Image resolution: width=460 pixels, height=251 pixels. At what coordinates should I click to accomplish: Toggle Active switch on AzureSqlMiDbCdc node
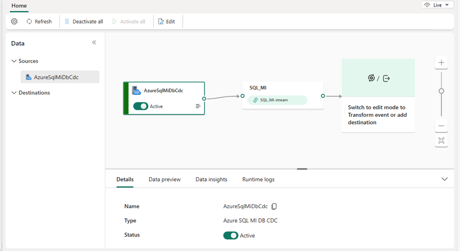[141, 106]
